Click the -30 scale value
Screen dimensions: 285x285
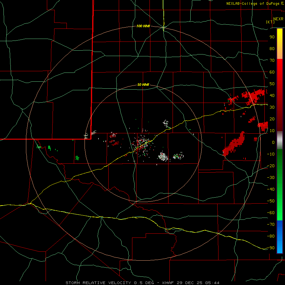click(x=271, y=178)
